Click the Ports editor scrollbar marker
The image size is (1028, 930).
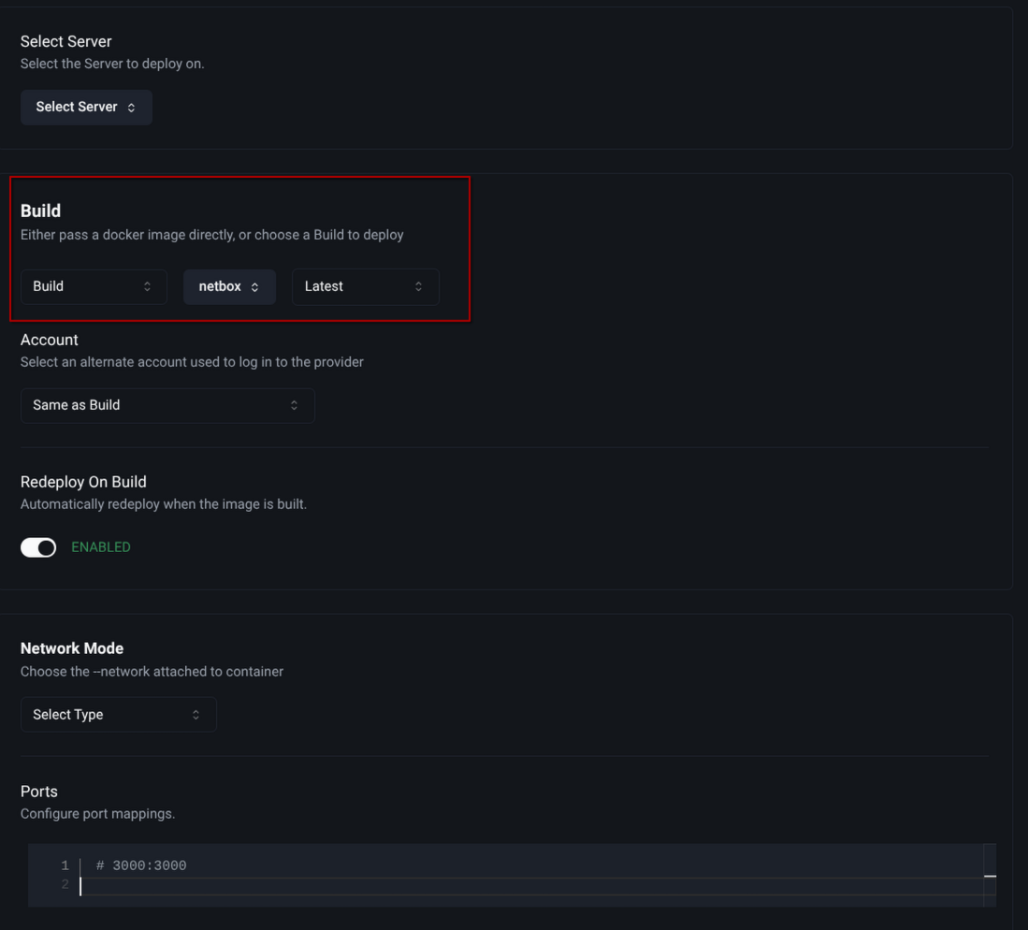[x=990, y=877]
